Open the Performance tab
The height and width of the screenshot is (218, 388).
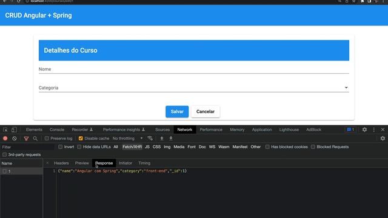(x=211, y=130)
